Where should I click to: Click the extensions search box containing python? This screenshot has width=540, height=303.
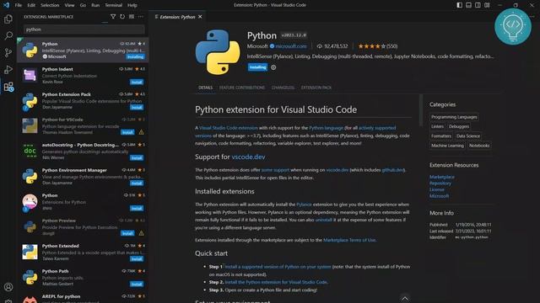click(x=84, y=29)
